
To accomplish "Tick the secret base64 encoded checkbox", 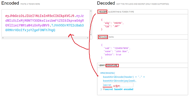I will 104,89.
